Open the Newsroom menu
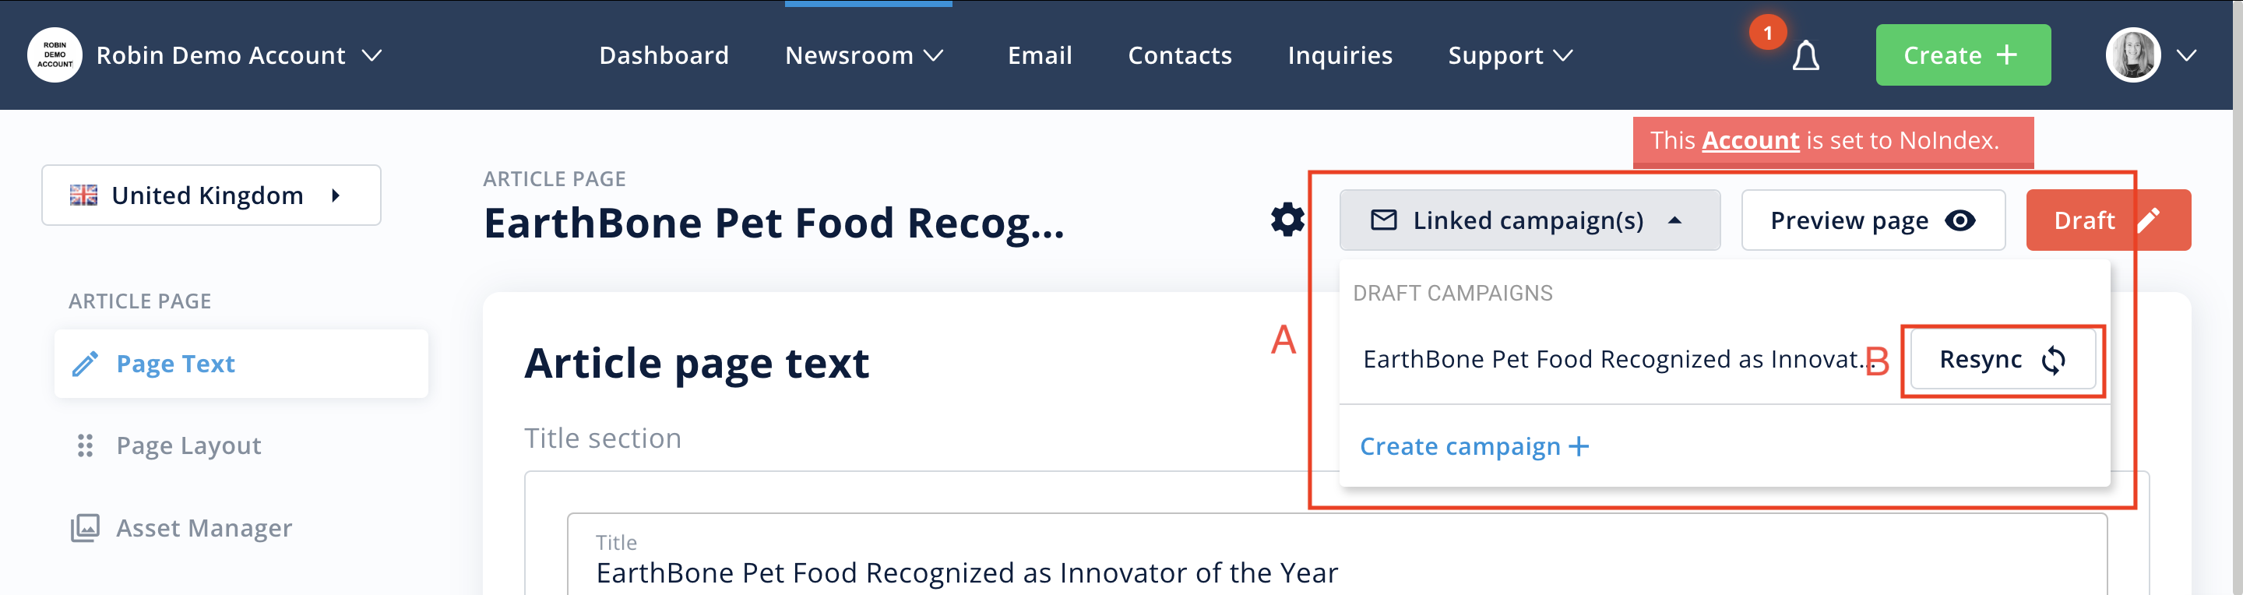This screenshot has width=2243, height=595. tap(864, 55)
